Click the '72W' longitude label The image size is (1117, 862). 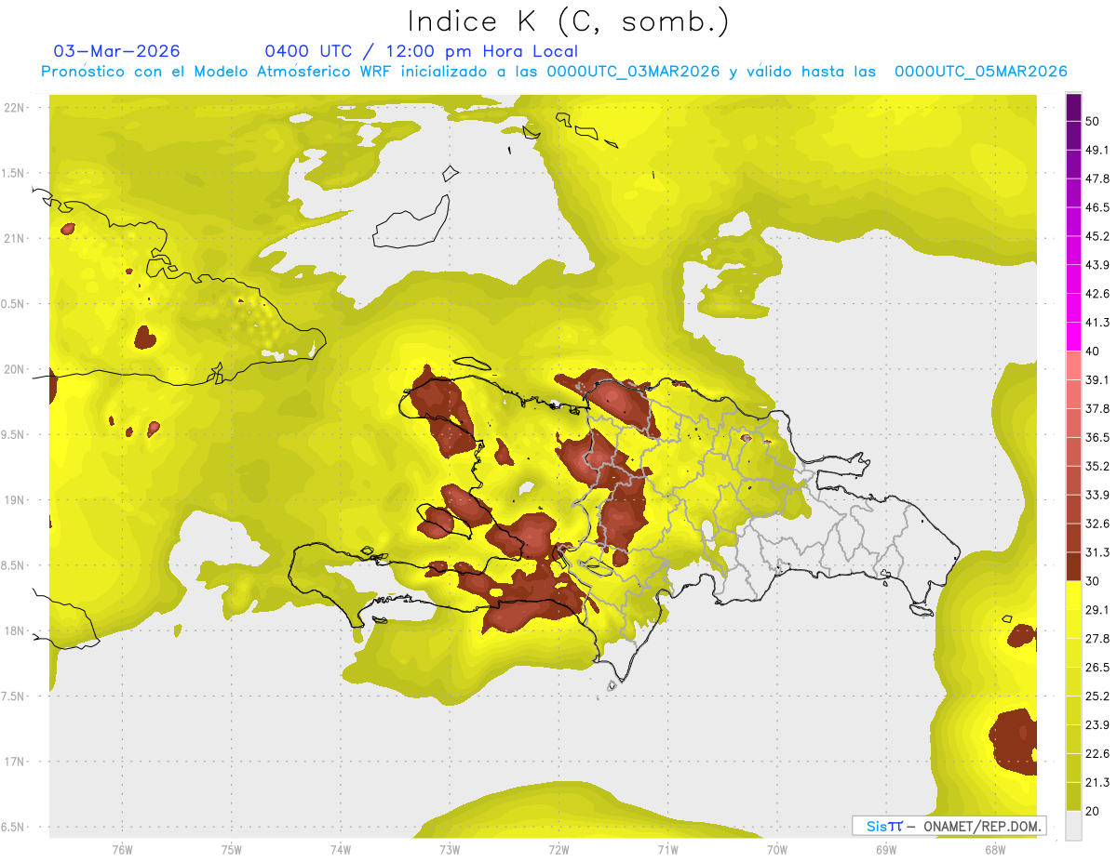pos(558,849)
